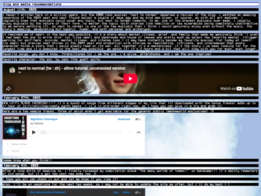
Task: Click previous track icon in Nighttime Travelogue player
Action: coord(130,132)
